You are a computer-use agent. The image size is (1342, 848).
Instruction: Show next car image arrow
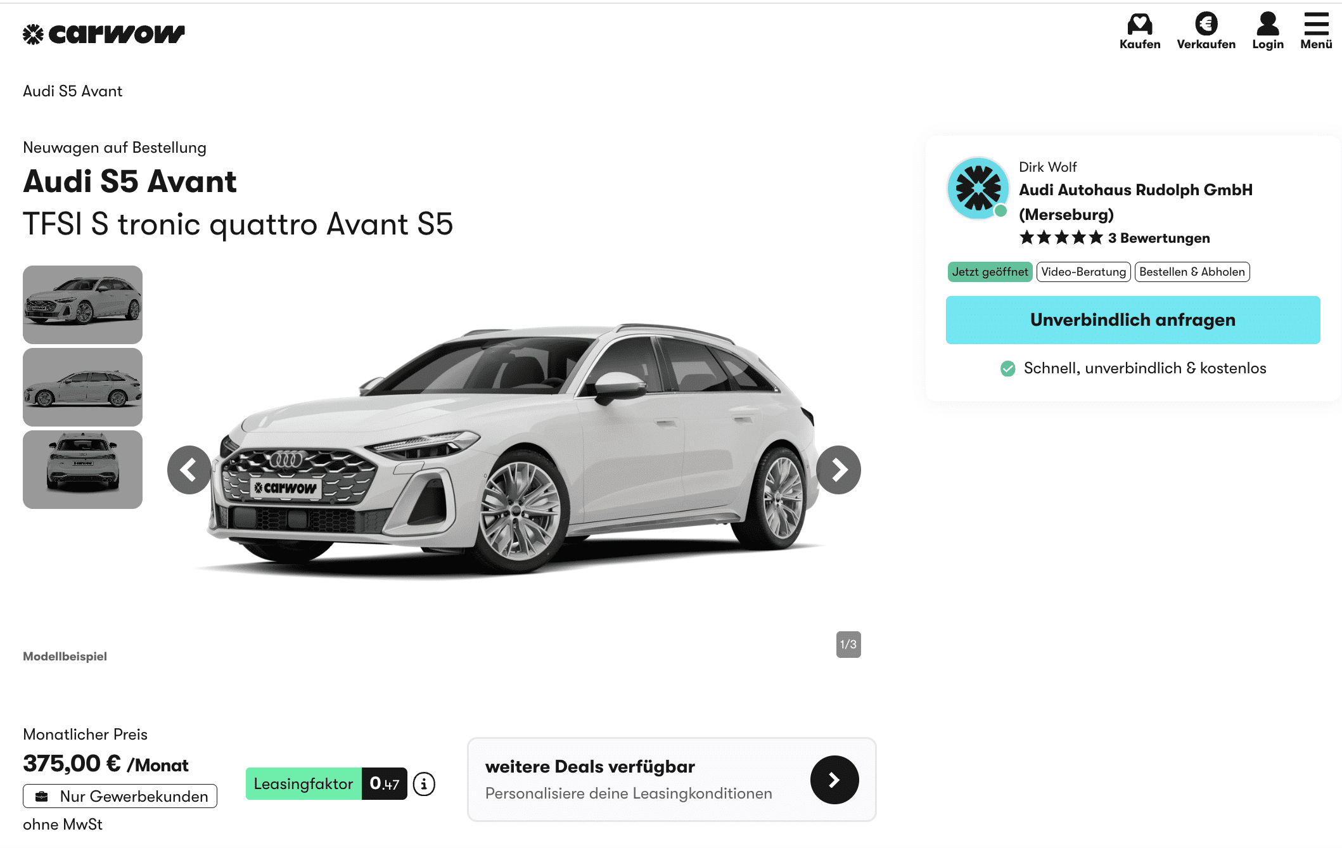click(x=838, y=470)
